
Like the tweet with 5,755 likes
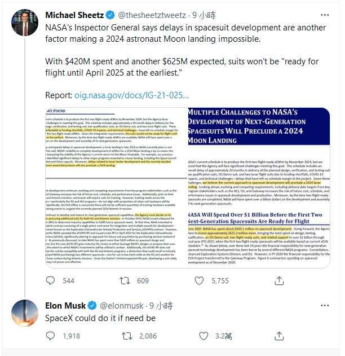point(199,280)
